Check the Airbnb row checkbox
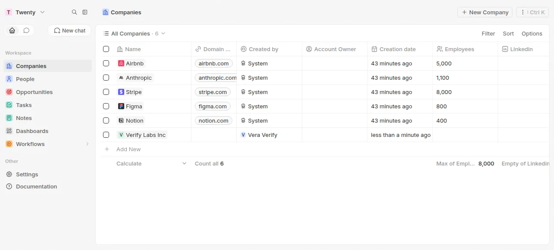This screenshot has height=250, width=554. pyautogui.click(x=106, y=63)
